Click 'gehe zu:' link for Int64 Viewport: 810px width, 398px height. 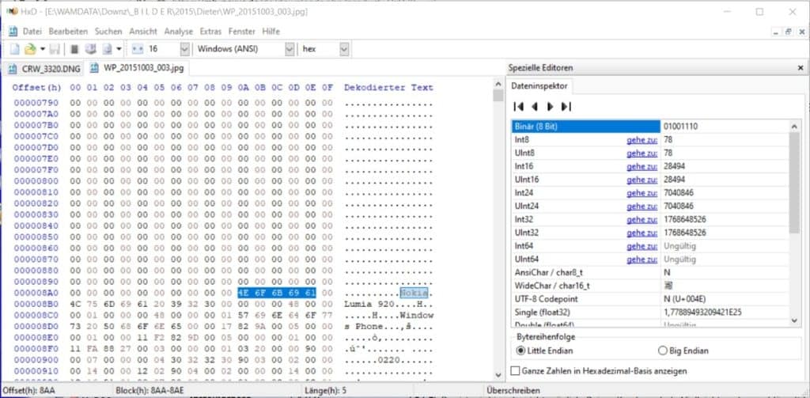pos(642,246)
